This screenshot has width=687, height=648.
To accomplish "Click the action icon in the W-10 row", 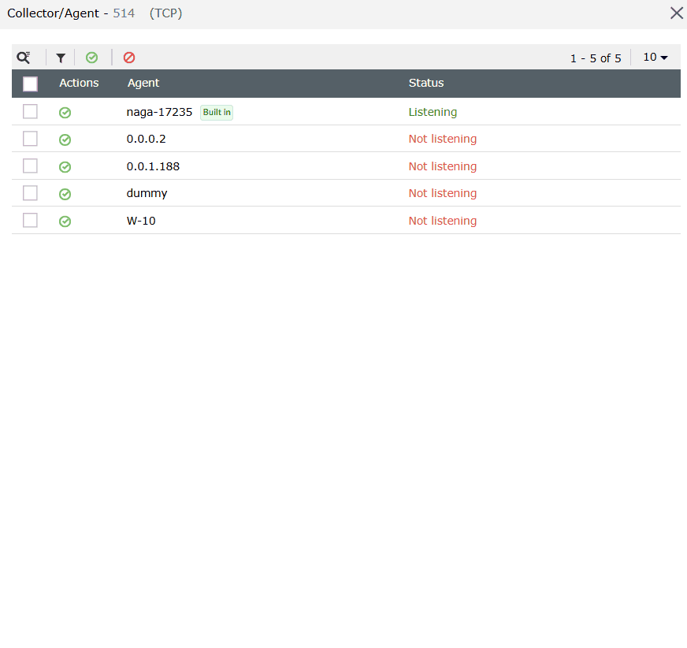I will click(x=65, y=220).
